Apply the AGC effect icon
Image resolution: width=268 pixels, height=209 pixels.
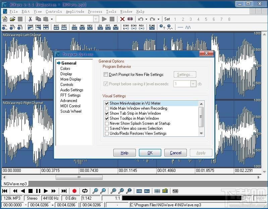(56, 27)
